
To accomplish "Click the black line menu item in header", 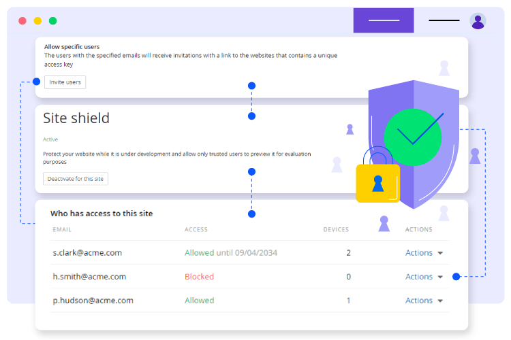I will click(x=444, y=20).
